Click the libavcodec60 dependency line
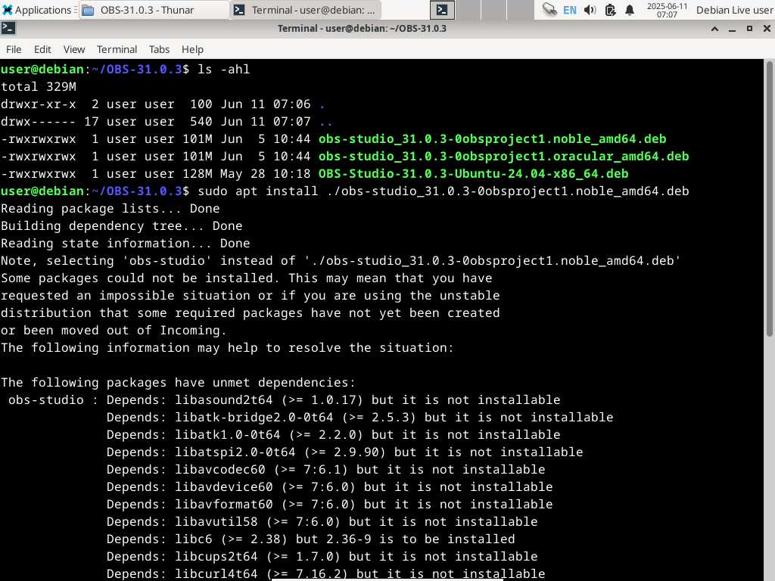Image resolution: width=775 pixels, height=581 pixels. pos(325,469)
